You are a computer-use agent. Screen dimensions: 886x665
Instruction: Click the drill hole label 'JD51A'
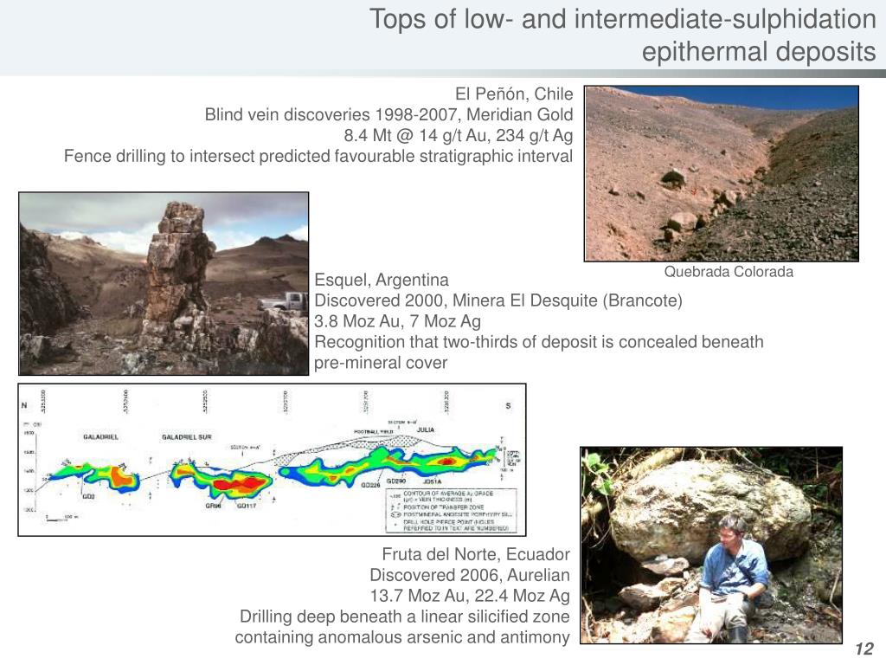[432, 481]
